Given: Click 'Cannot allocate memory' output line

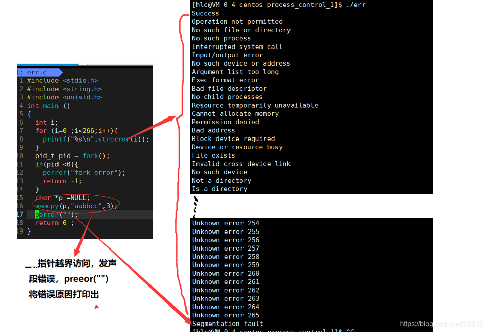Looking at the screenshot, I should (235, 114).
